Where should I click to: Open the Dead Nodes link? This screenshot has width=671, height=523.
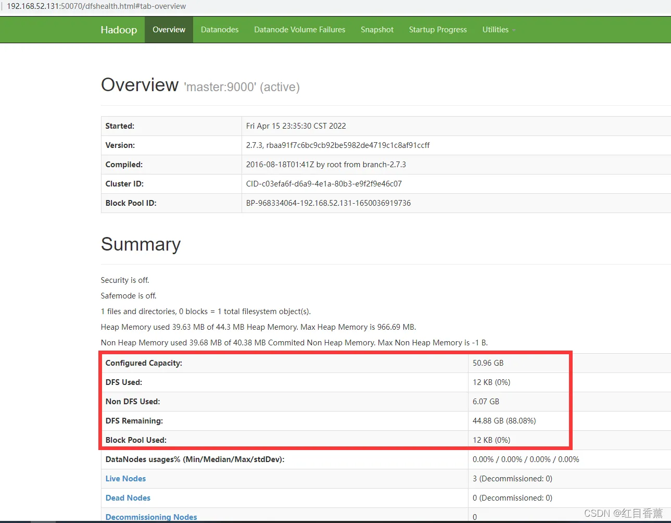point(128,498)
